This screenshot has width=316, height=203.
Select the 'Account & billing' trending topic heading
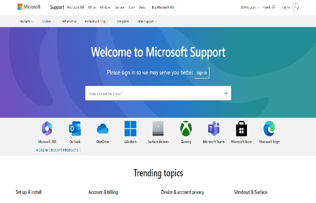[103, 192]
